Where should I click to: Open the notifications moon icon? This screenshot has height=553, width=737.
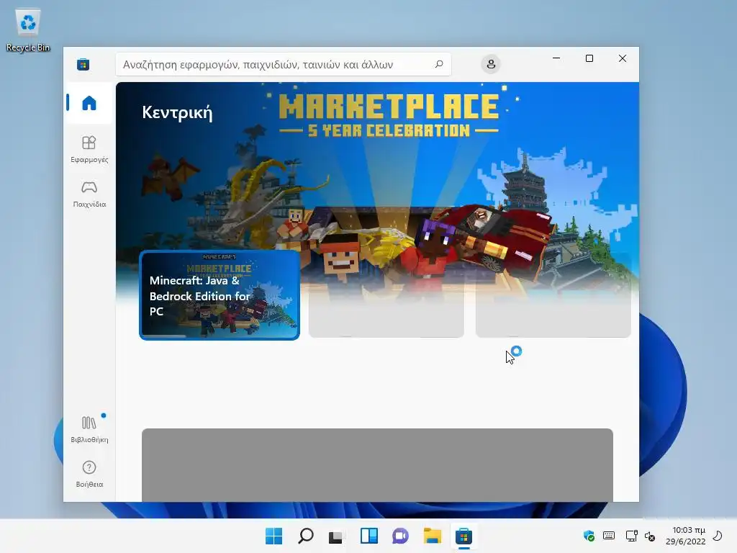[718, 536]
